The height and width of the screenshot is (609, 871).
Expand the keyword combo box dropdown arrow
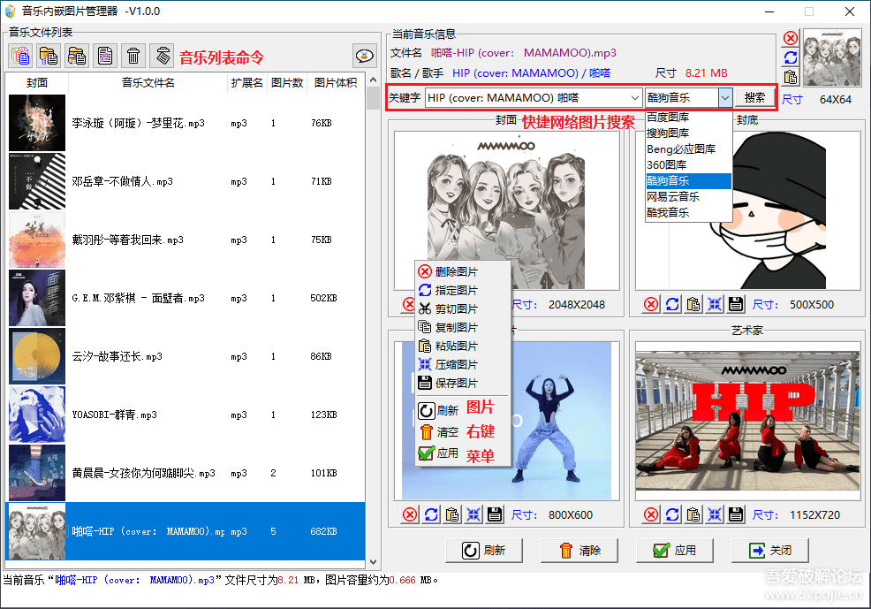(635, 98)
